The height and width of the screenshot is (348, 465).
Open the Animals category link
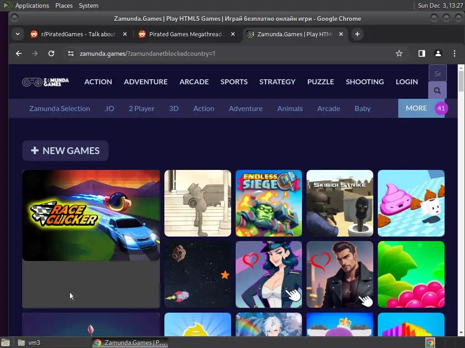click(290, 109)
